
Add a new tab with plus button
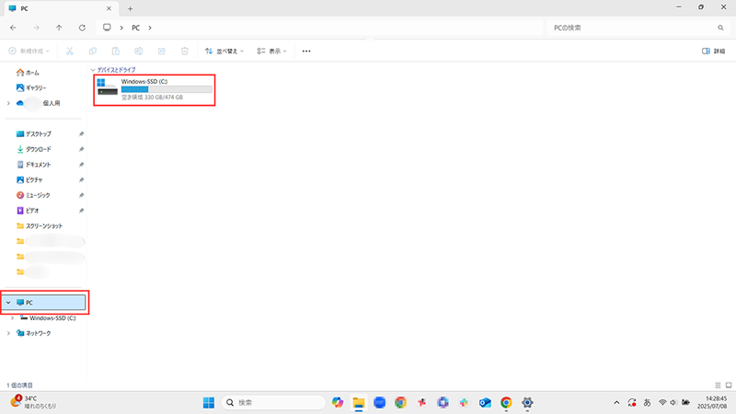coord(130,8)
